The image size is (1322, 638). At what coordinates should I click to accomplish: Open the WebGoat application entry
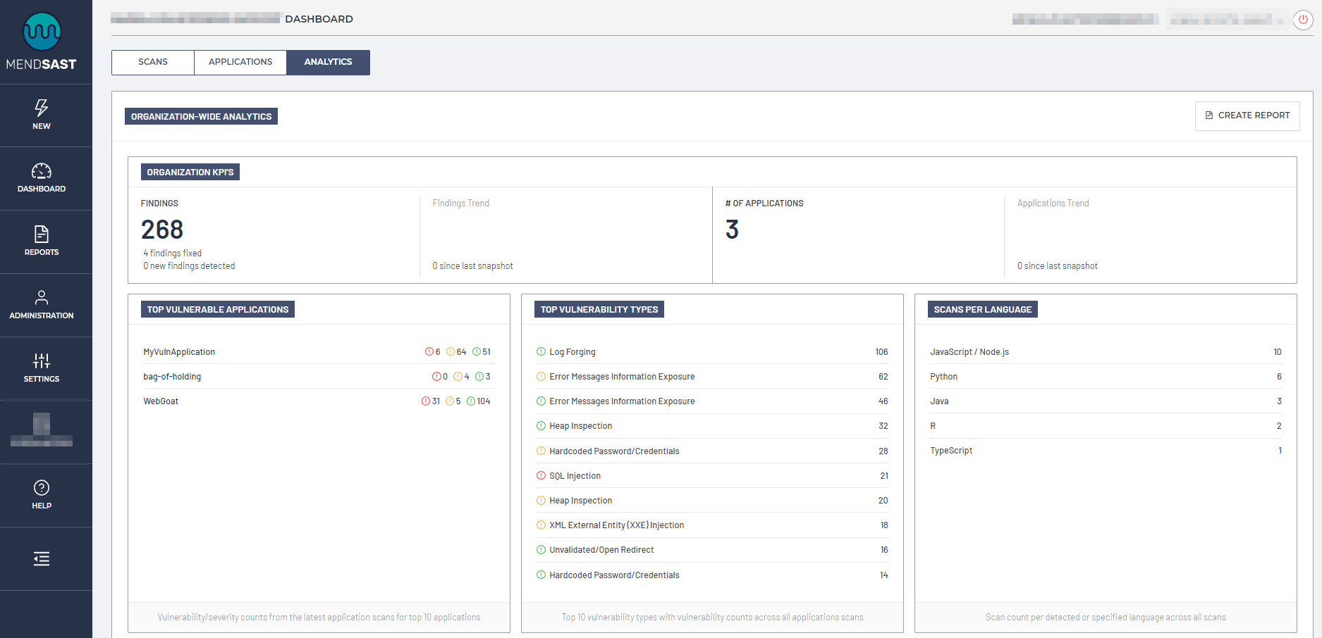pos(161,401)
